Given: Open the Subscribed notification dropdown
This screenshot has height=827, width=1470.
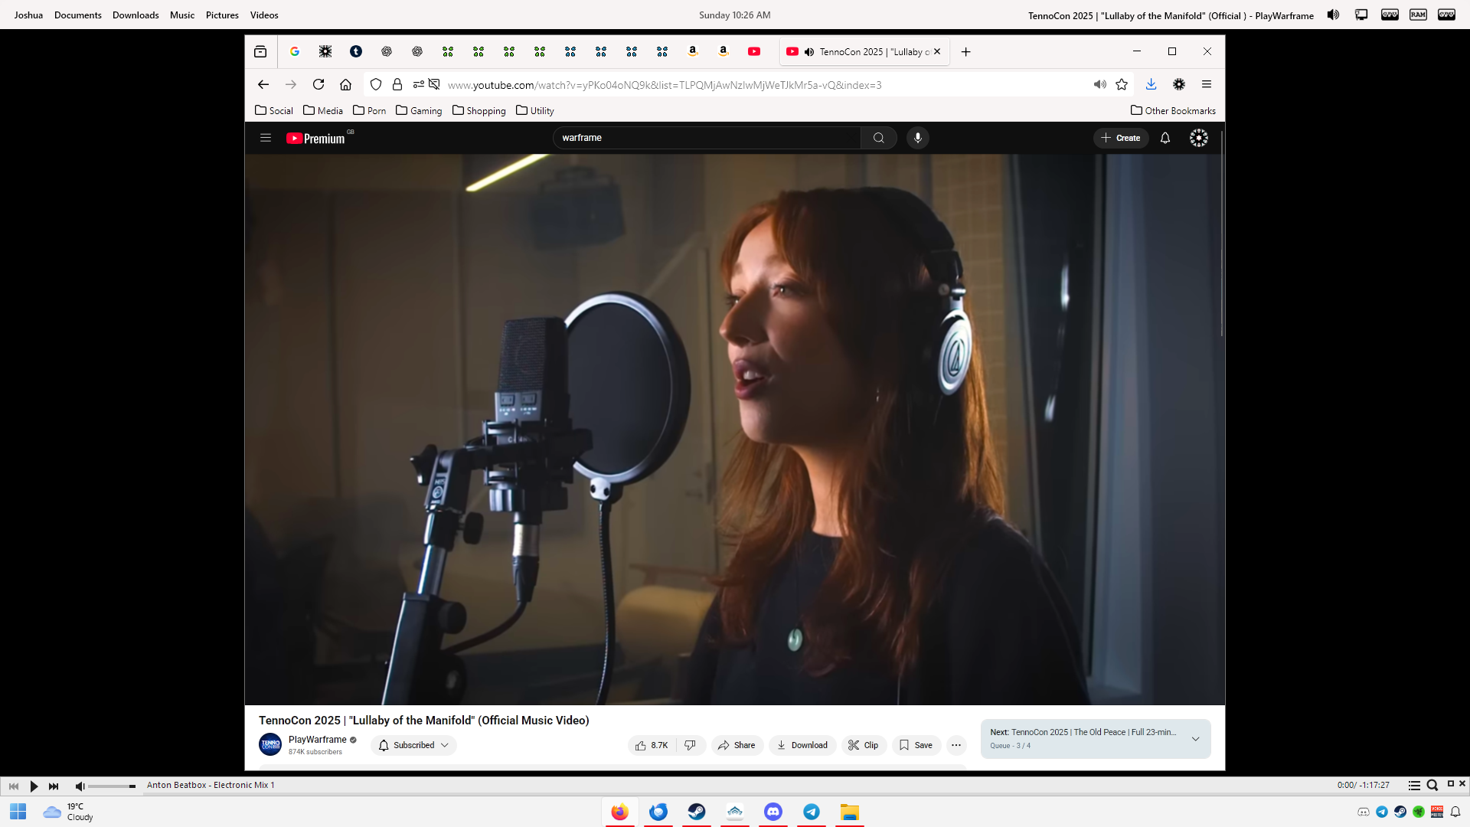Looking at the screenshot, I should (x=413, y=745).
